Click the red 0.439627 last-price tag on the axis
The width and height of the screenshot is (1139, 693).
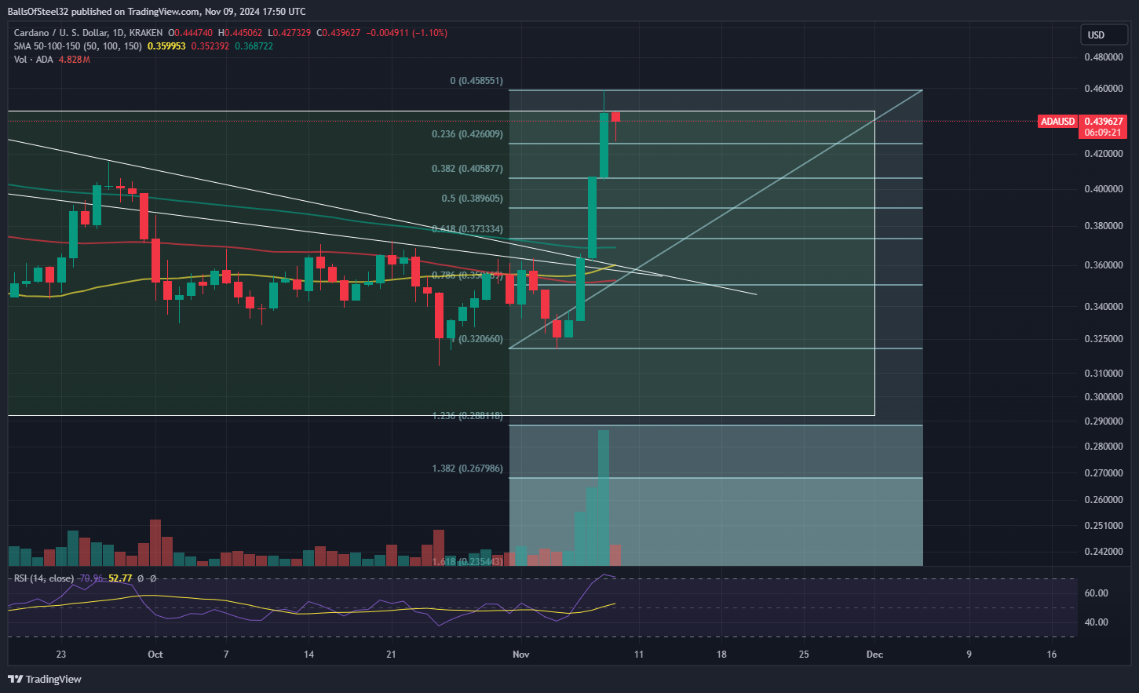(1104, 122)
